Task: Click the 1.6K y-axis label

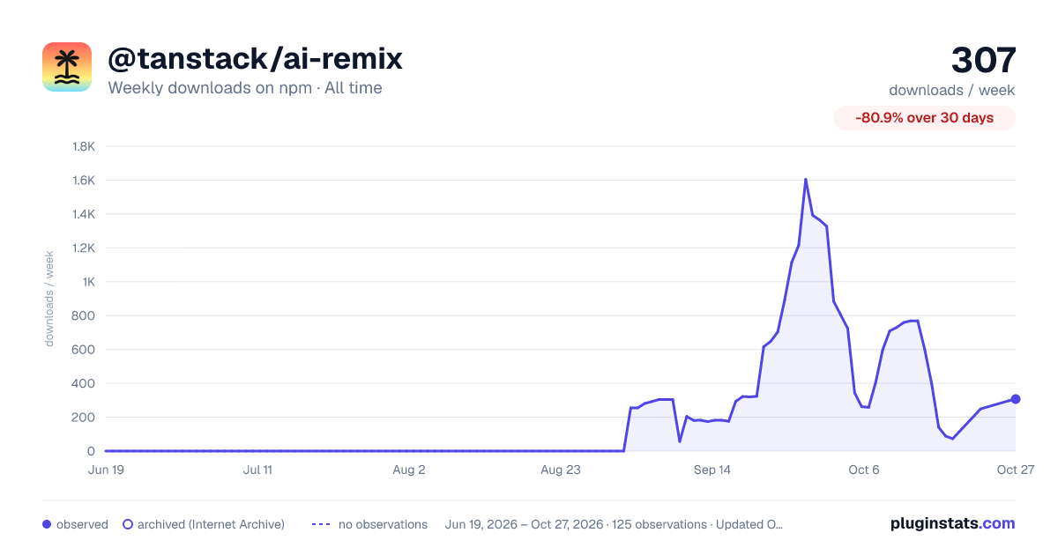Action: tap(83, 181)
